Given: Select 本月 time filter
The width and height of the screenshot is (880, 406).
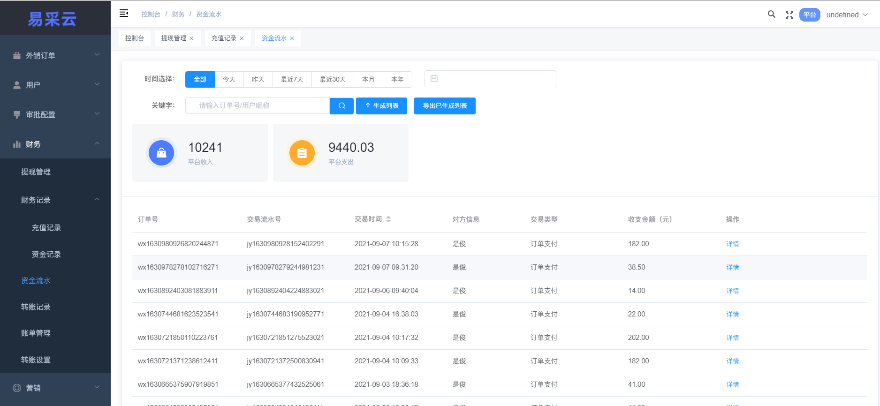Looking at the screenshot, I should (368, 79).
